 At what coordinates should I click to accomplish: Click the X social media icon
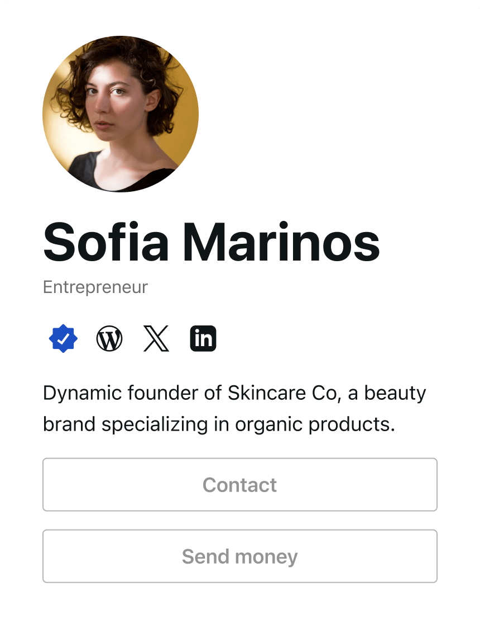pos(156,337)
